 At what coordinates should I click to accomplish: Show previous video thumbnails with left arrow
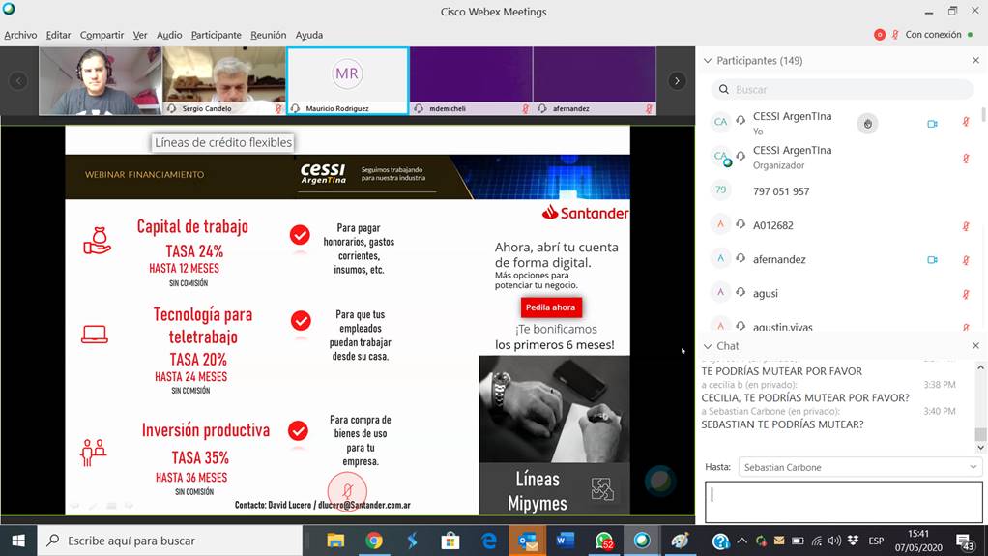click(18, 80)
